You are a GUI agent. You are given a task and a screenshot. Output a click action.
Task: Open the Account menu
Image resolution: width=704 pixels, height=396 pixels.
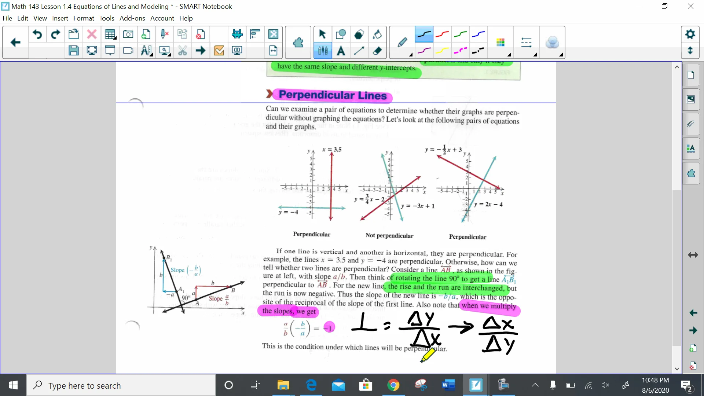click(x=162, y=18)
